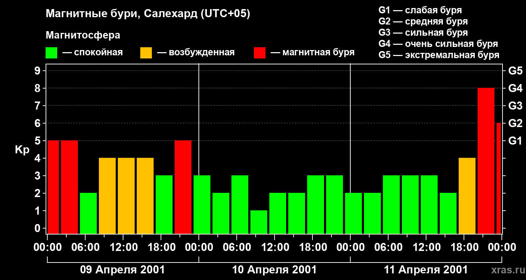
Task: Click the 'Kp' axis title
Action: pyautogui.click(x=22, y=150)
